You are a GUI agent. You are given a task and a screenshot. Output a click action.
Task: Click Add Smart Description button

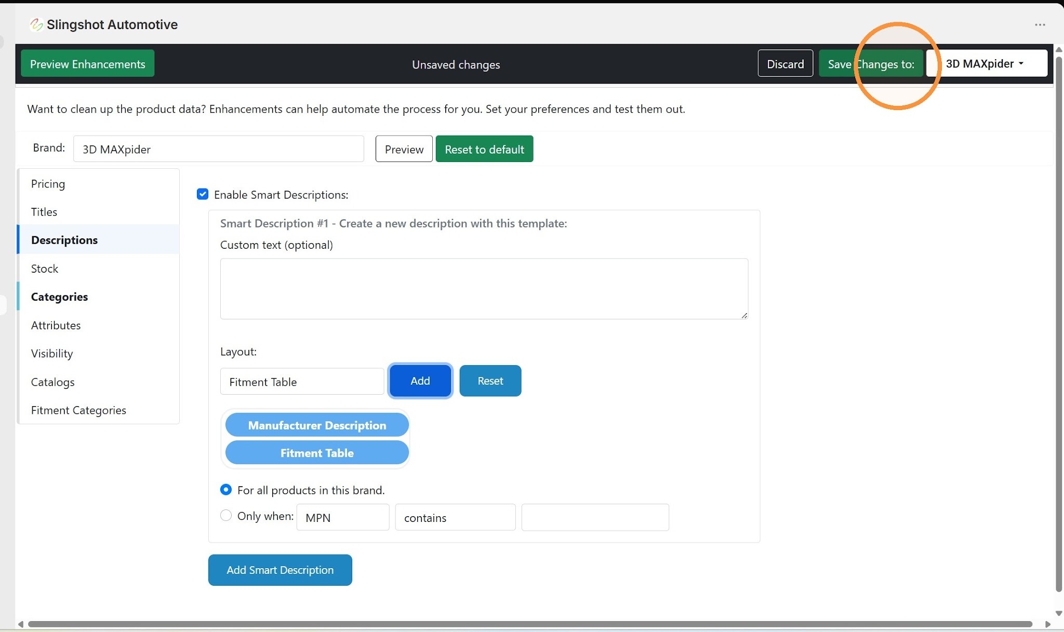280,570
